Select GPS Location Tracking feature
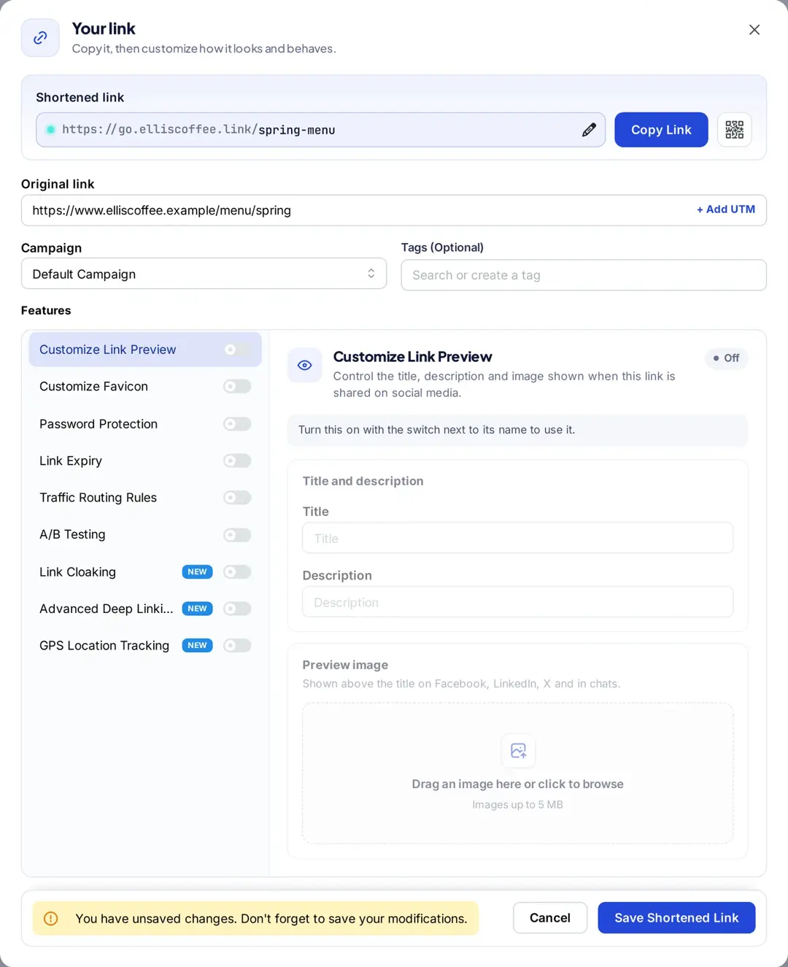The height and width of the screenshot is (967, 788). (145, 645)
